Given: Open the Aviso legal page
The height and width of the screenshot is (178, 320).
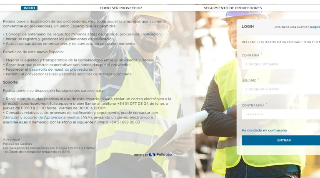Looking at the screenshot, I should coord(11,139).
